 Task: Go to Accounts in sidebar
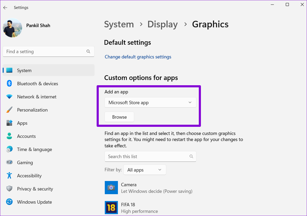(26, 136)
